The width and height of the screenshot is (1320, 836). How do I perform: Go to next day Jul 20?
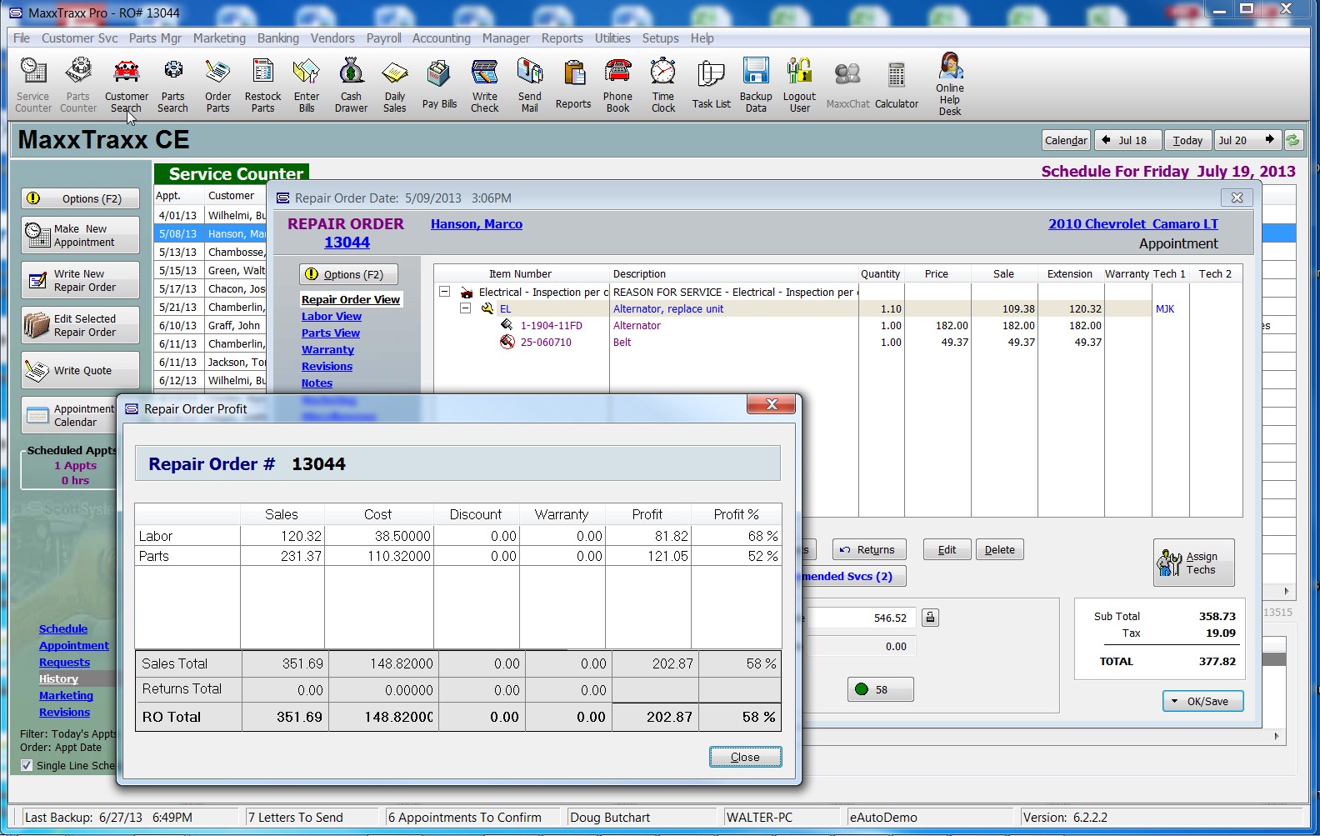pyautogui.click(x=1247, y=140)
